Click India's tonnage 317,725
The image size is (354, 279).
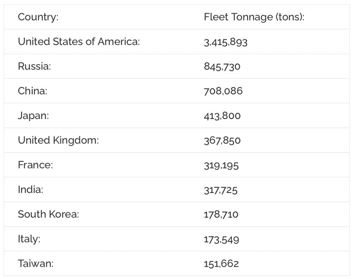click(x=221, y=190)
